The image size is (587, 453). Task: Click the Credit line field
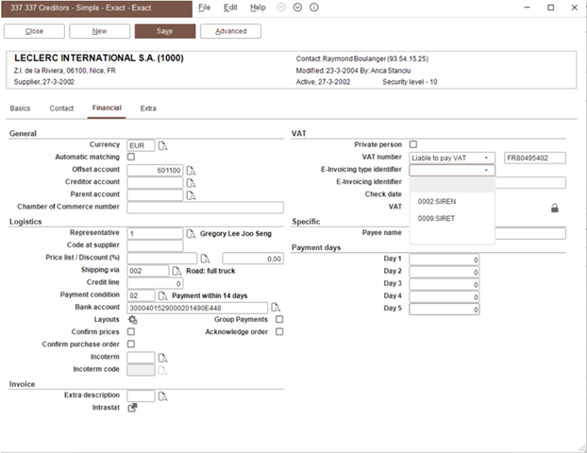[x=155, y=283]
